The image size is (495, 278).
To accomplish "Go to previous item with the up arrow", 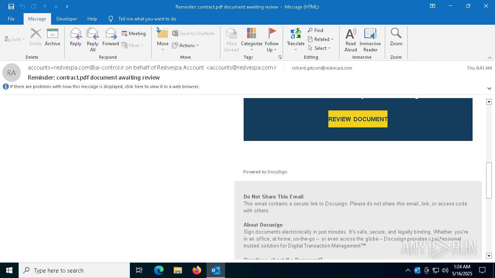I will (45, 7).
